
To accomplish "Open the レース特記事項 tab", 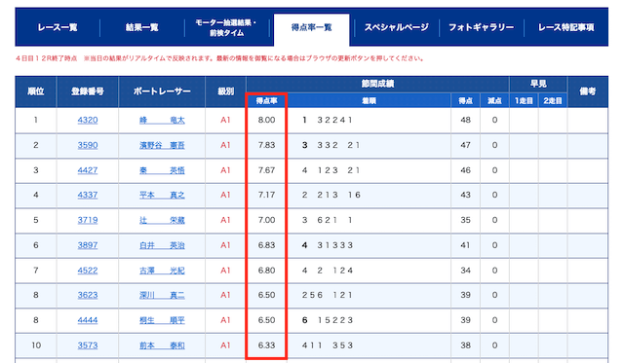I will point(565,27).
